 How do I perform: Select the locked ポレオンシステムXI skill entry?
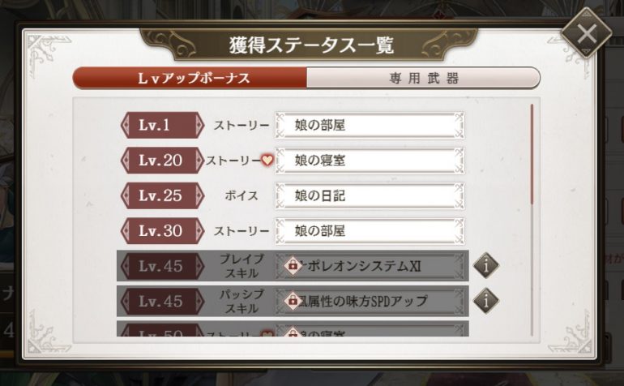coord(371,265)
